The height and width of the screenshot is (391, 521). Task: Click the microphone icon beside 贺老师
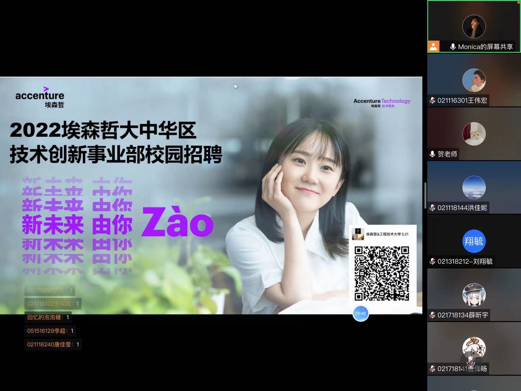point(432,154)
